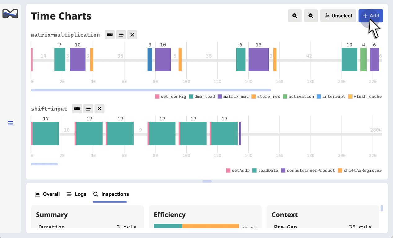The height and width of the screenshot is (238, 393).
Task: Click ruler icon for matrix-multiplication chart
Action: pyautogui.click(x=110, y=35)
